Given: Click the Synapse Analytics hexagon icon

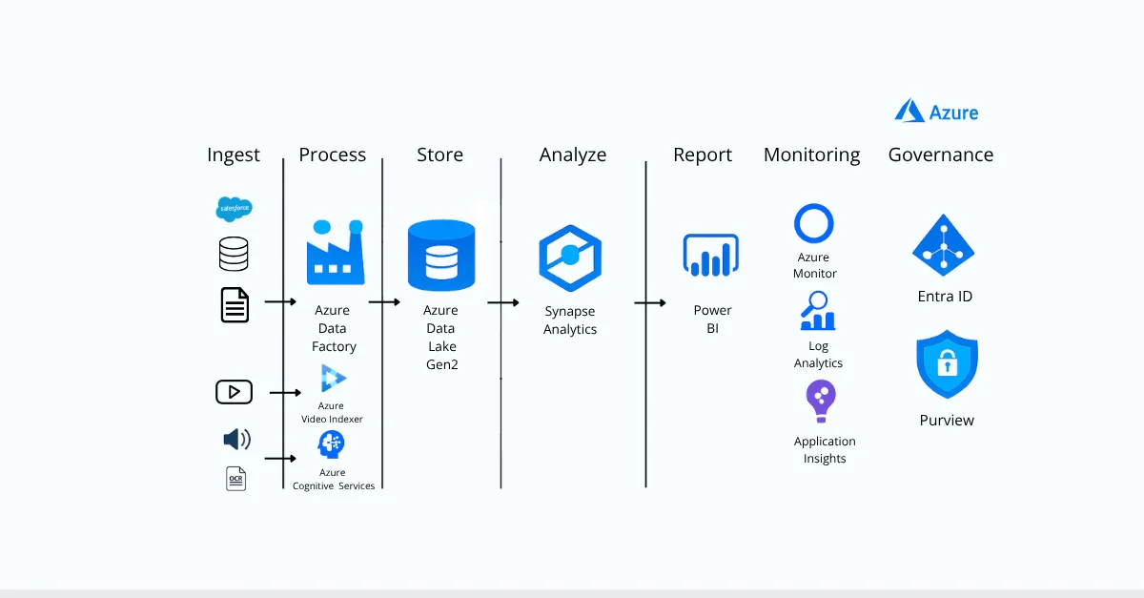Looking at the screenshot, I should (570, 258).
